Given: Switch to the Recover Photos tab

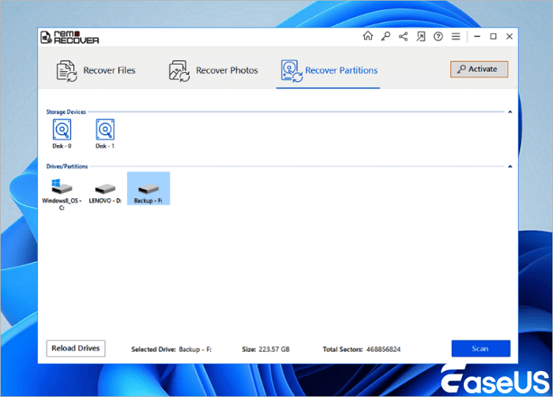Looking at the screenshot, I should coord(213,70).
